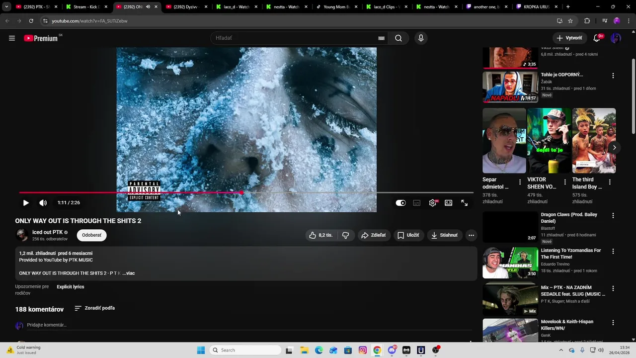Open options for Dragon Claws video
The width and height of the screenshot is (636, 358).
click(x=613, y=215)
